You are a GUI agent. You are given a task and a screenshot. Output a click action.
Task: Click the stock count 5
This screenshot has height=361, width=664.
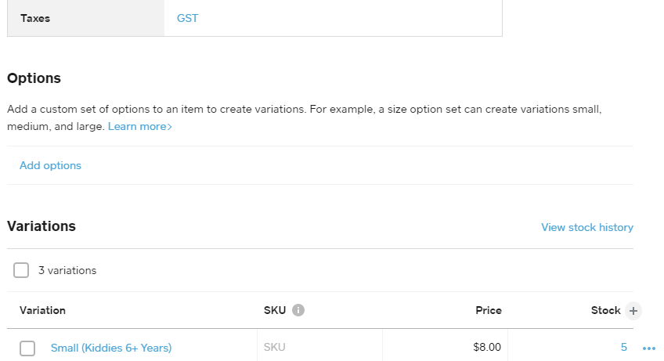tap(623, 347)
